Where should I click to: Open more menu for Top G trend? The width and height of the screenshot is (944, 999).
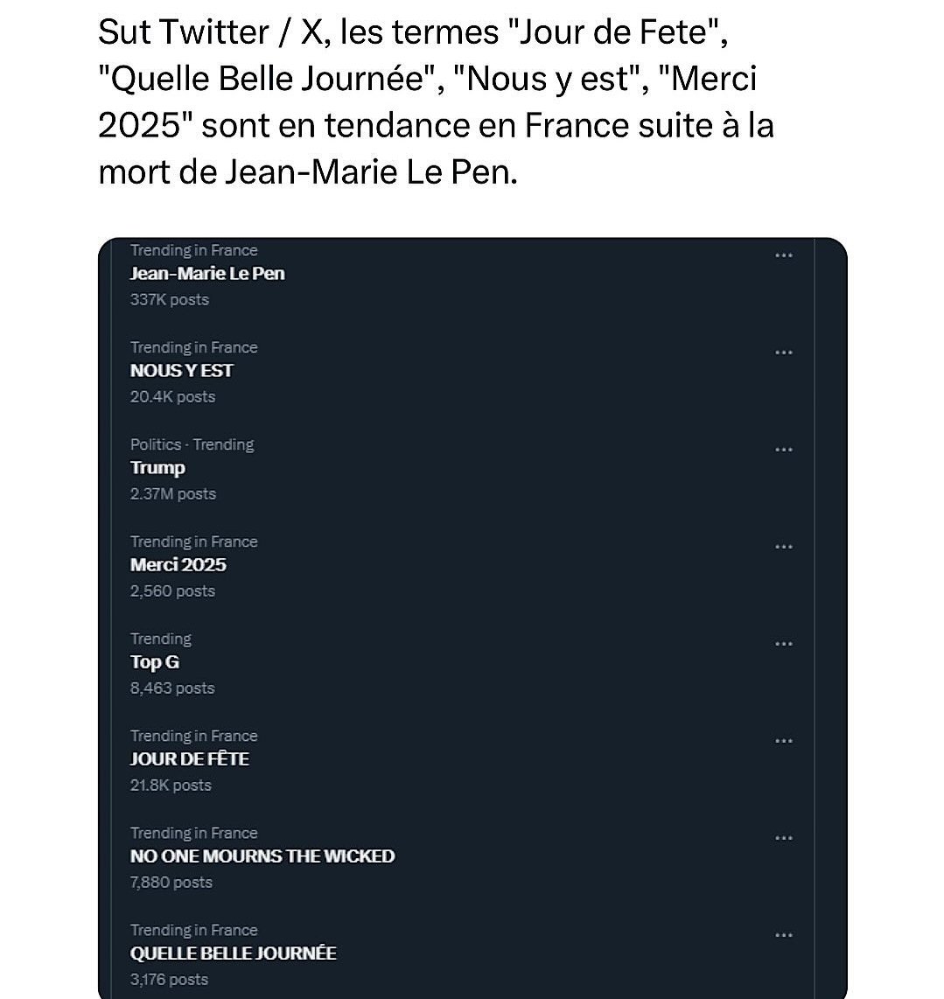click(784, 644)
